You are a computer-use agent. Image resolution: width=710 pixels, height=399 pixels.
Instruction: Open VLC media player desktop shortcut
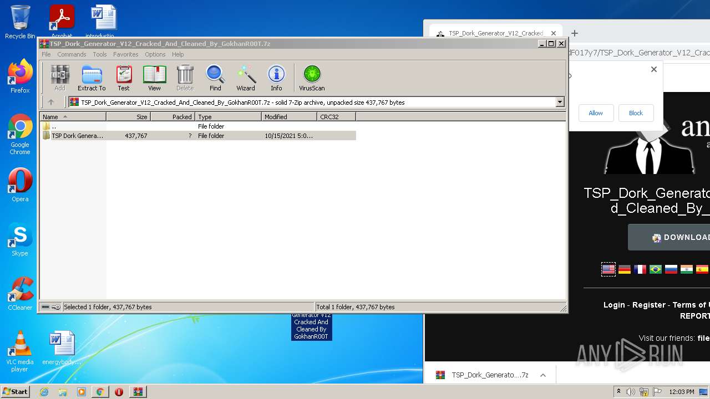[20, 351]
